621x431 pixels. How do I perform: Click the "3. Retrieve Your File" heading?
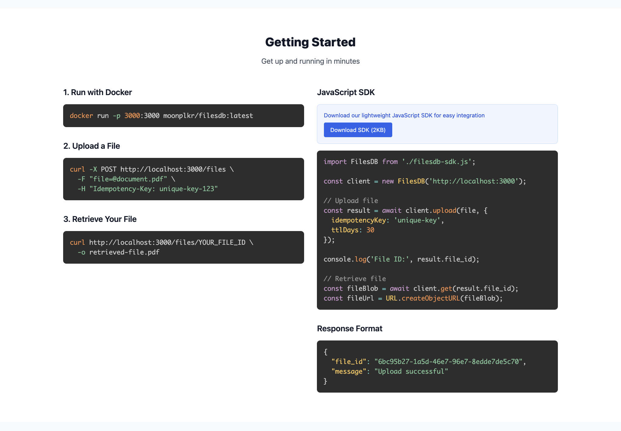tap(100, 219)
